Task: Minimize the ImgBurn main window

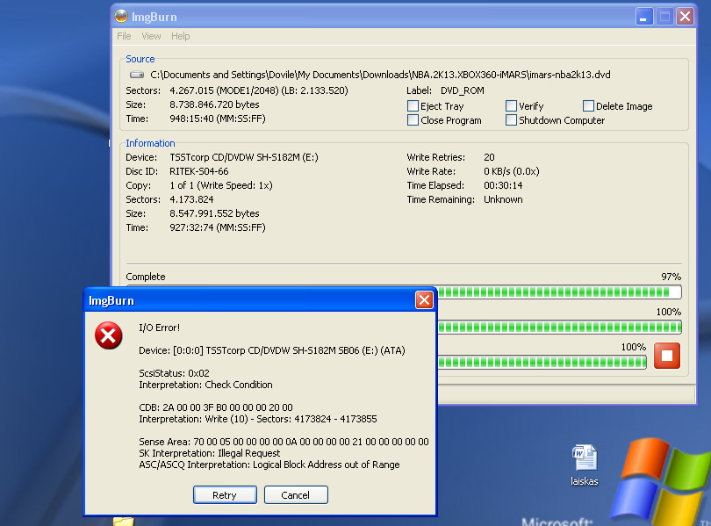Action: [x=644, y=17]
